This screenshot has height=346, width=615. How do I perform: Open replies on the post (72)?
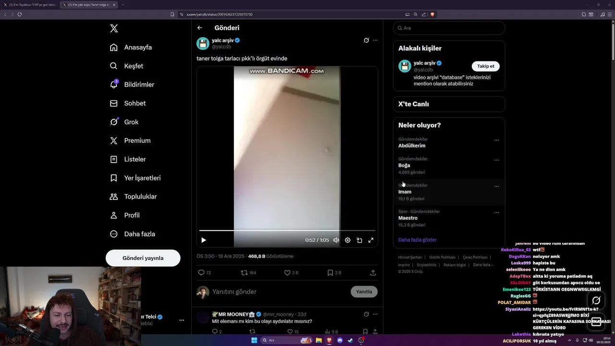tap(205, 272)
